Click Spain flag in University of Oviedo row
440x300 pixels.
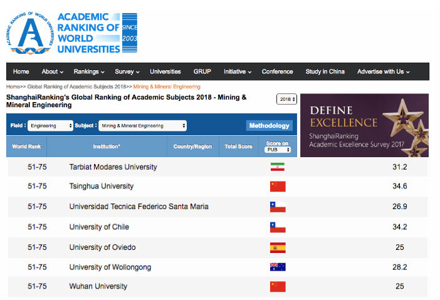point(278,247)
